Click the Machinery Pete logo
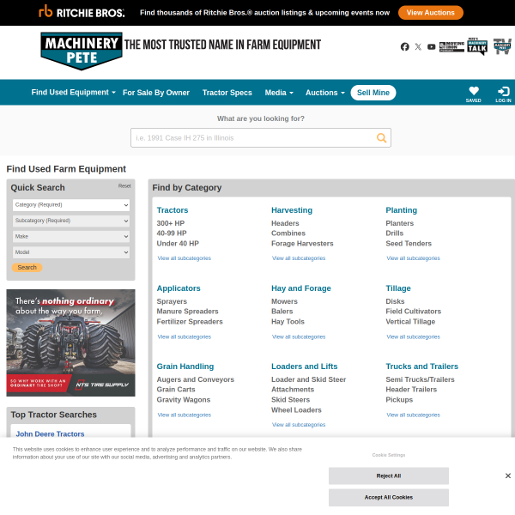Screen dimensions: 515x515 pyautogui.click(x=82, y=51)
